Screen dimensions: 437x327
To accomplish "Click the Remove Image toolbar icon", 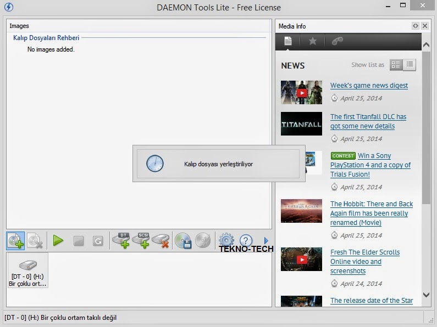I will coord(35,241).
